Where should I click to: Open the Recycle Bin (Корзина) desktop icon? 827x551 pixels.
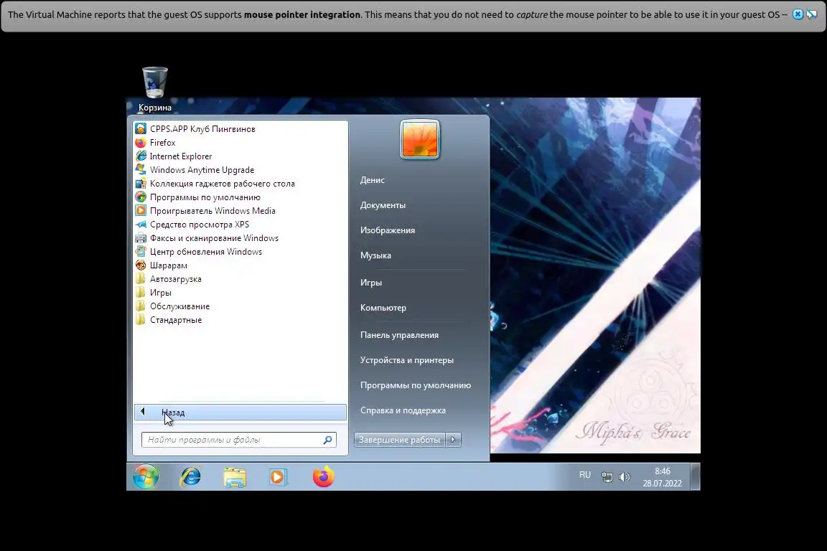155,89
